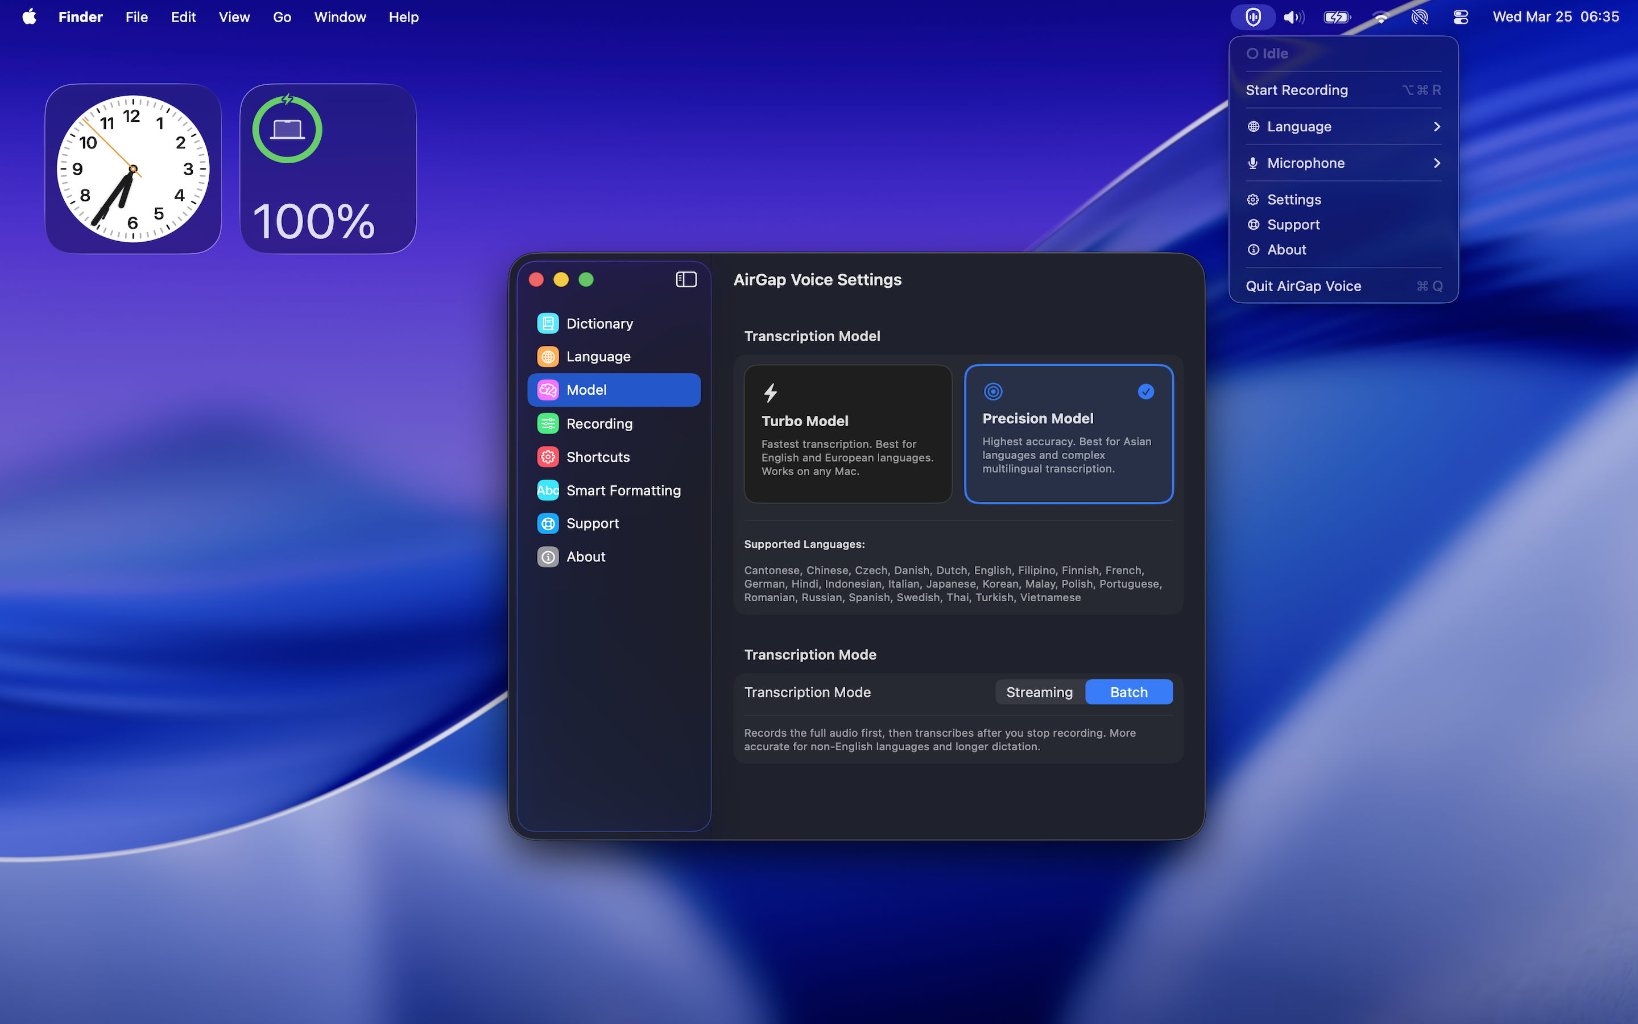Click the blue Support lifebuoy icon in sidebar
The width and height of the screenshot is (1638, 1024).
[x=548, y=523]
